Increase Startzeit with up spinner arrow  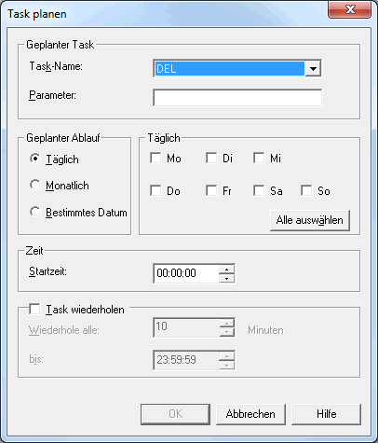pos(226,270)
